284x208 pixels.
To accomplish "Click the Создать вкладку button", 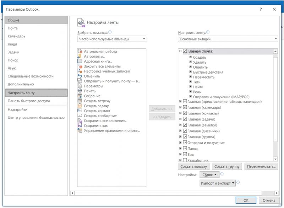I will pyautogui.click(x=193, y=166).
